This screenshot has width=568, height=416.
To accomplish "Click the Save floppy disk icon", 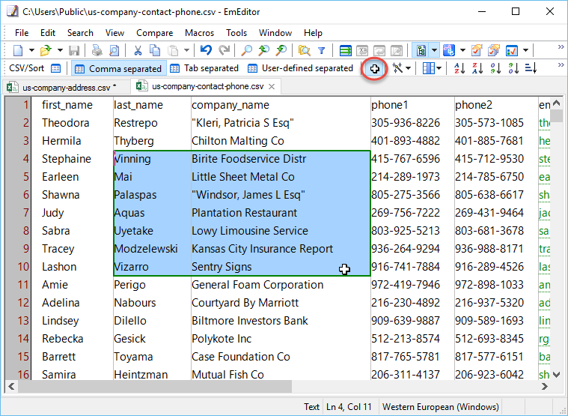I will [x=74, y=50].
